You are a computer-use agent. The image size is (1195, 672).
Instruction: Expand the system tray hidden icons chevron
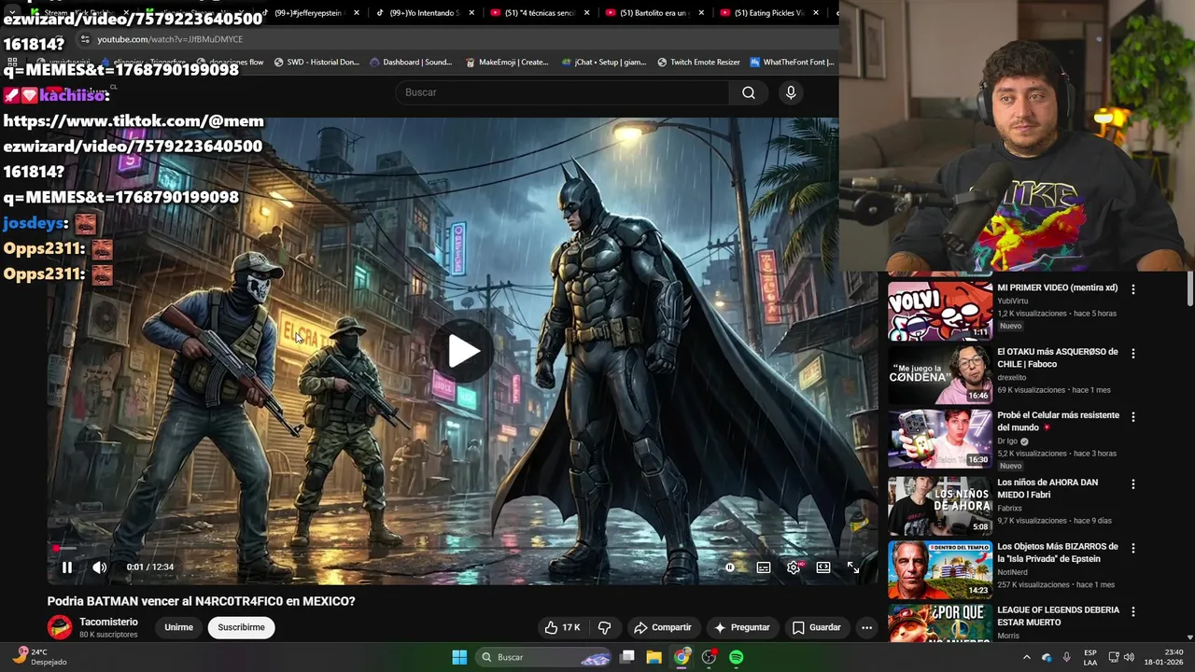coord(1026,657)
